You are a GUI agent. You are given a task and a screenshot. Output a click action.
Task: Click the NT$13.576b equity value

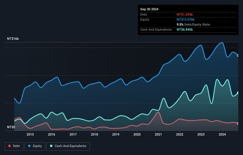coord(186,19)
